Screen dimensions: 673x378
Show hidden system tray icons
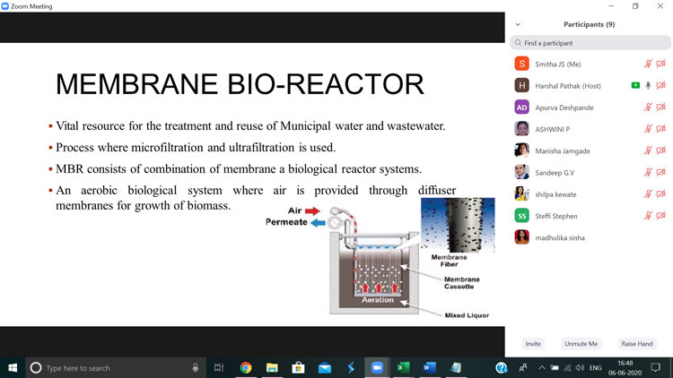pos(541,367)
